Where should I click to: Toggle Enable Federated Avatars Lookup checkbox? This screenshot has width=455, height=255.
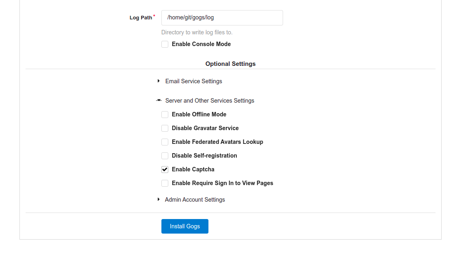coord(165,142)
